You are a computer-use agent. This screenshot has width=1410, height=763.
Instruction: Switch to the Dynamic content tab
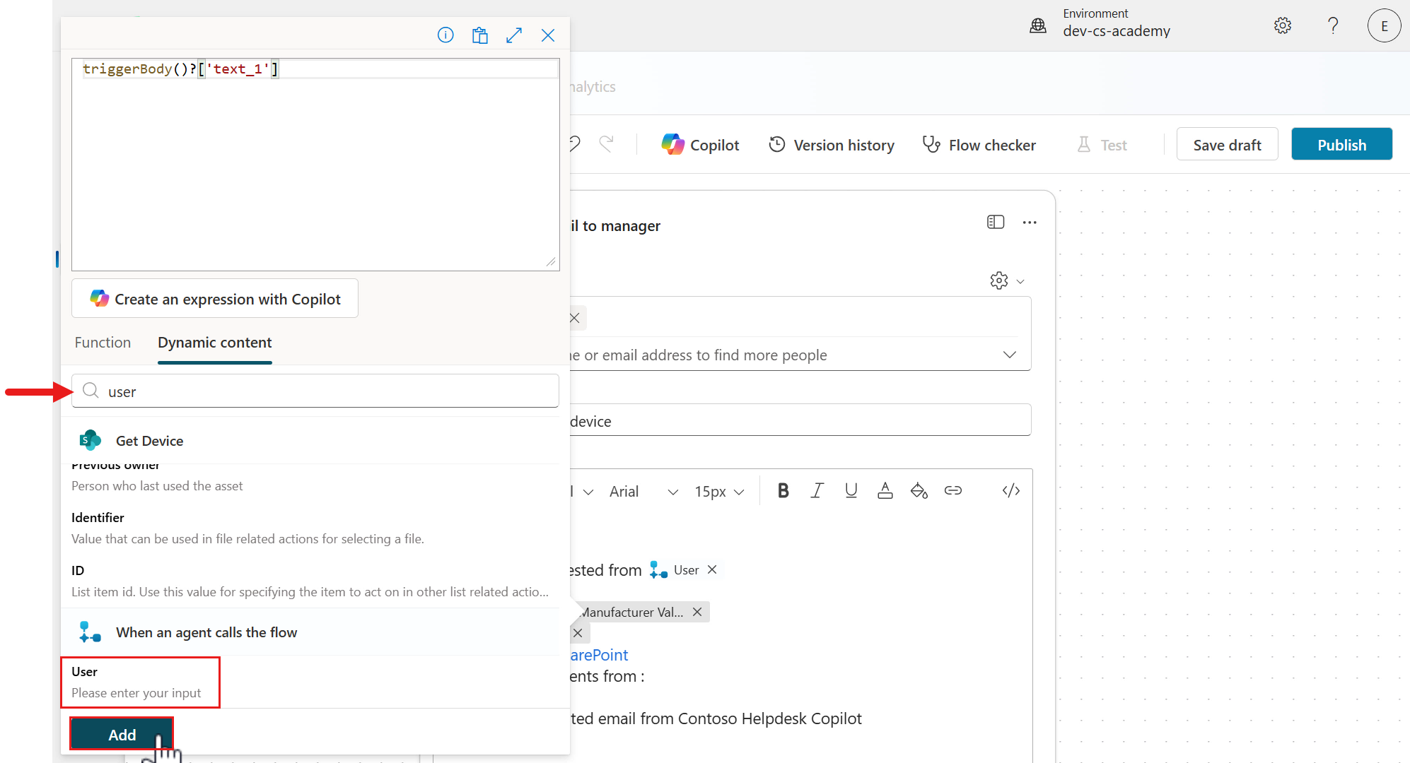[214, 343]
